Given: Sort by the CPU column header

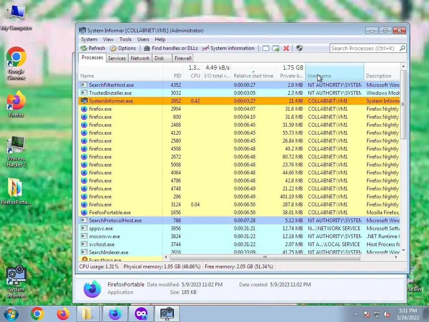Looking at the screenshot, I should coord(193,72).
